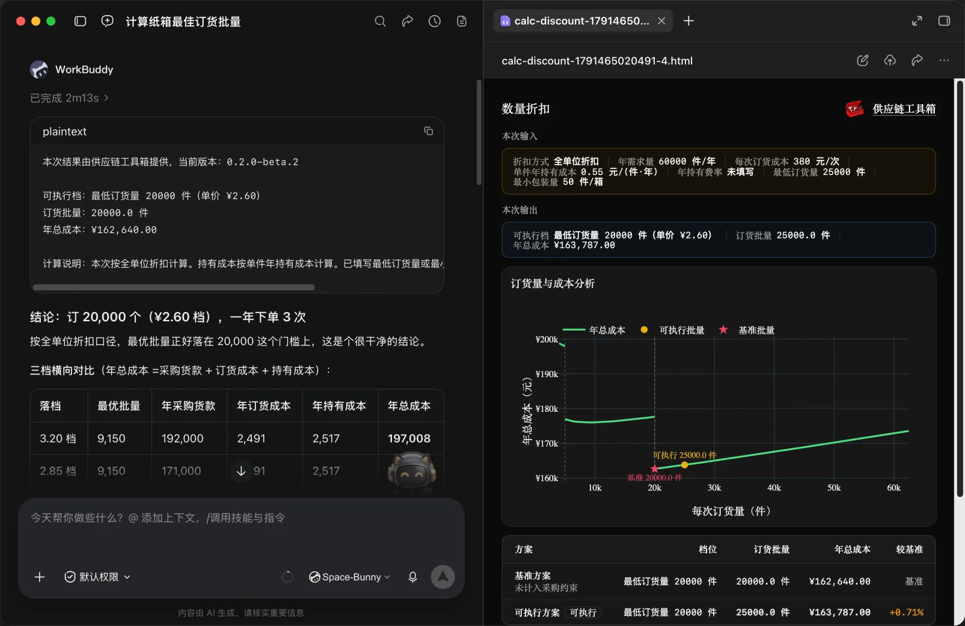
Task: Upload the HTML file to cloud
Action: (x=890, y=61)
